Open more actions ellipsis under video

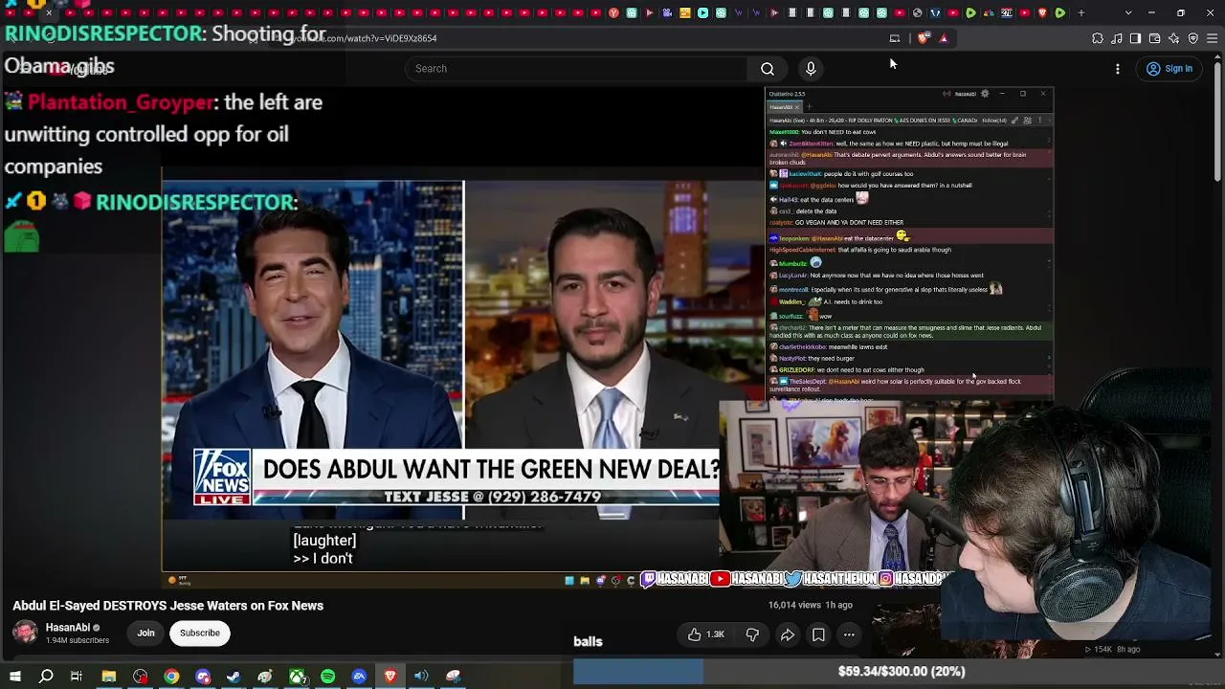pyautogui.click(x=849, y=634)
